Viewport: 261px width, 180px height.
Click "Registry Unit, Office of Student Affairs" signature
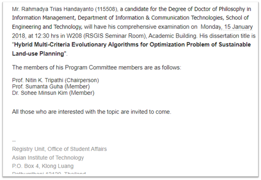59,149
